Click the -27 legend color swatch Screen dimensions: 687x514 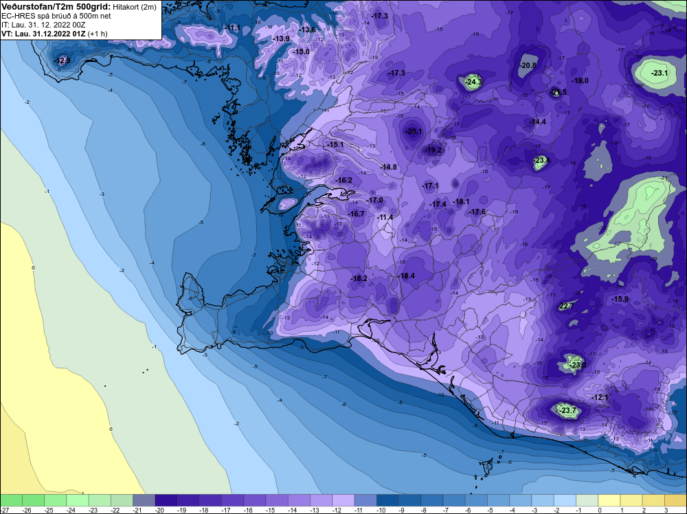coord(12,500)
